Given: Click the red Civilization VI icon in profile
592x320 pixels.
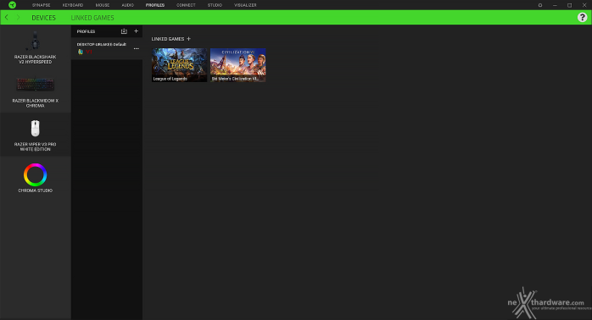Looking at the screenshot, I should [89, 52].
